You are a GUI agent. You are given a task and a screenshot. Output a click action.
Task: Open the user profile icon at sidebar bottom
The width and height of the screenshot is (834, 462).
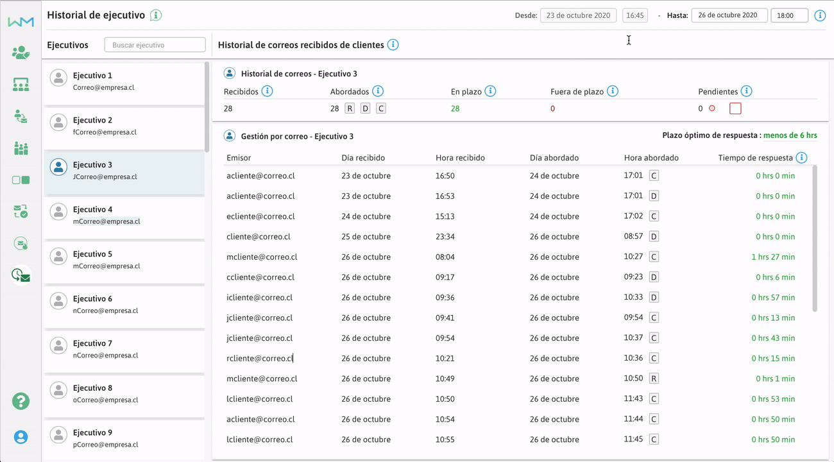pyautogui.click(x=21, y=437)
